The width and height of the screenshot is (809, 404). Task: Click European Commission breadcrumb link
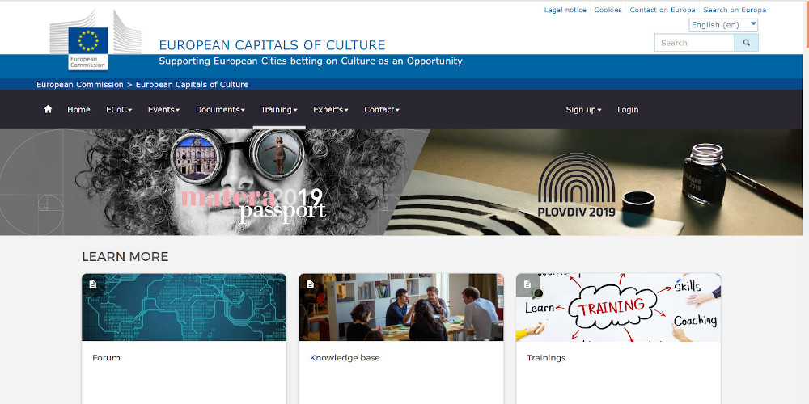[x=80, y=85]
